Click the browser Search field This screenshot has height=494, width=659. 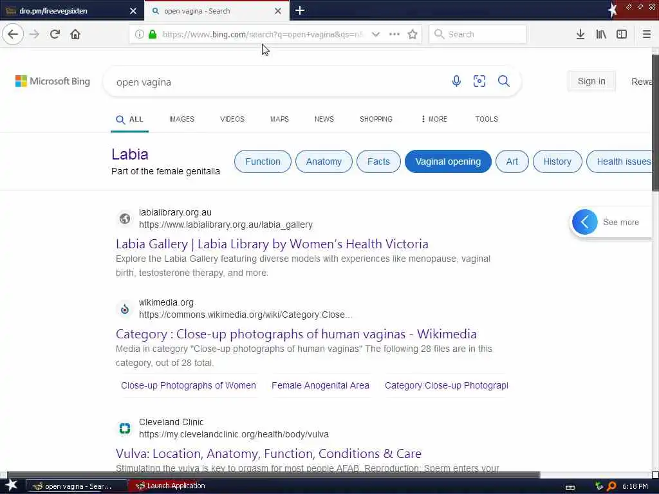478,34
